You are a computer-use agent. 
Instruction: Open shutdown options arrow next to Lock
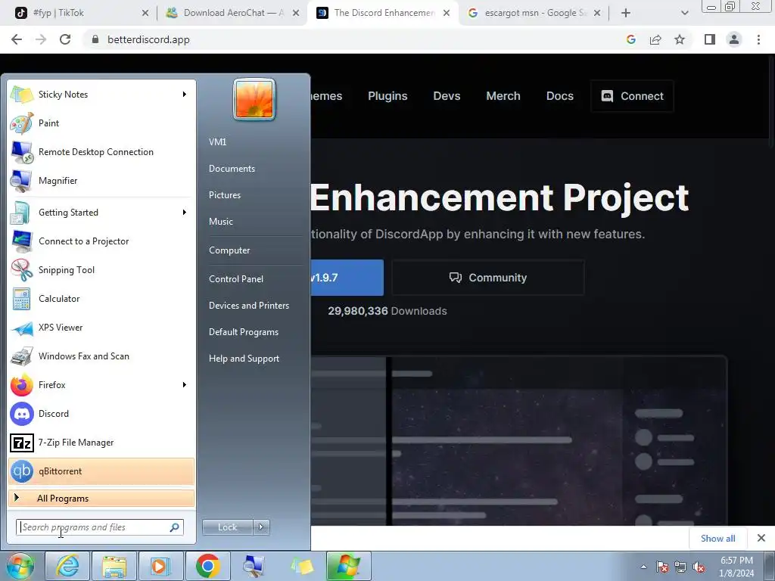coord(261,527)
